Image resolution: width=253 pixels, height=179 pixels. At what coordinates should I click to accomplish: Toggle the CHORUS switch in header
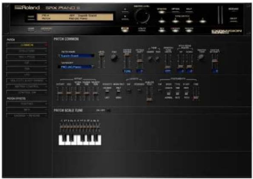pyautogui.click(x=175, y=29)
